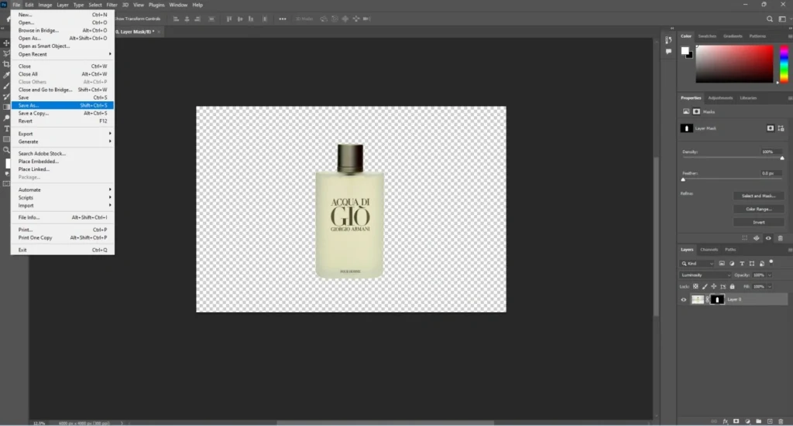Expand the Export submenu
Screen dimensions: 793x426
tap(63, 134)
